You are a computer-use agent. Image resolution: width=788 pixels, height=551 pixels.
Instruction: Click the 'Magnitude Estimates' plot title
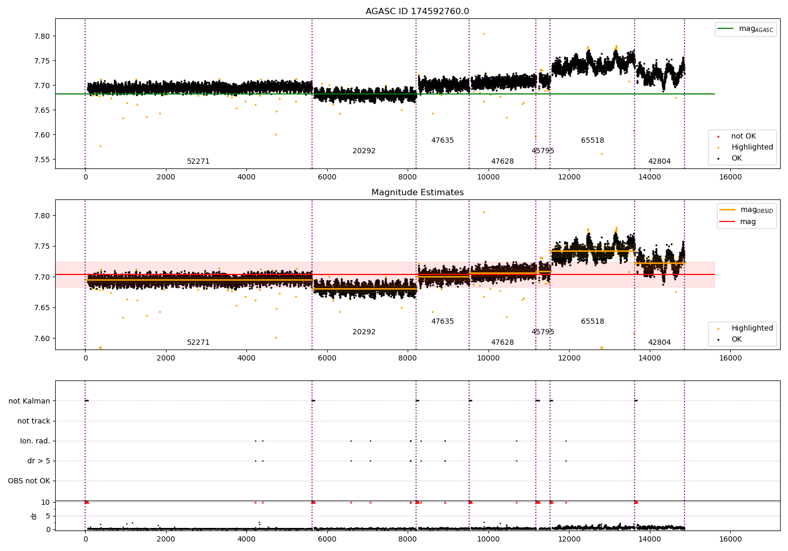tap(417, 193)
